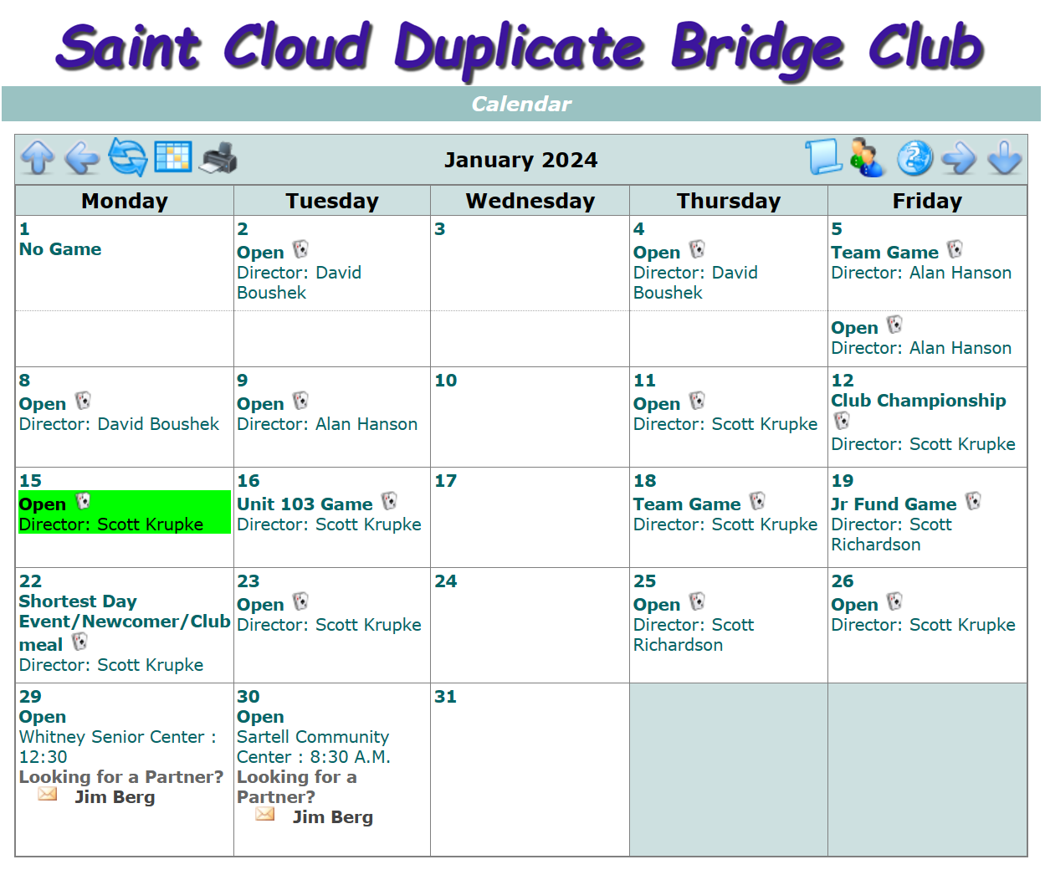Click card icon beside January 23 Open
The height and width of the screenshot is (880, 1045).
[301, 601]
